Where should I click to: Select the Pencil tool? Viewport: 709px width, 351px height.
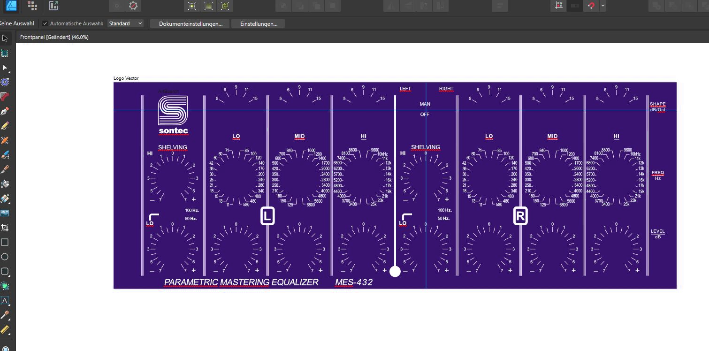[5, 126]
